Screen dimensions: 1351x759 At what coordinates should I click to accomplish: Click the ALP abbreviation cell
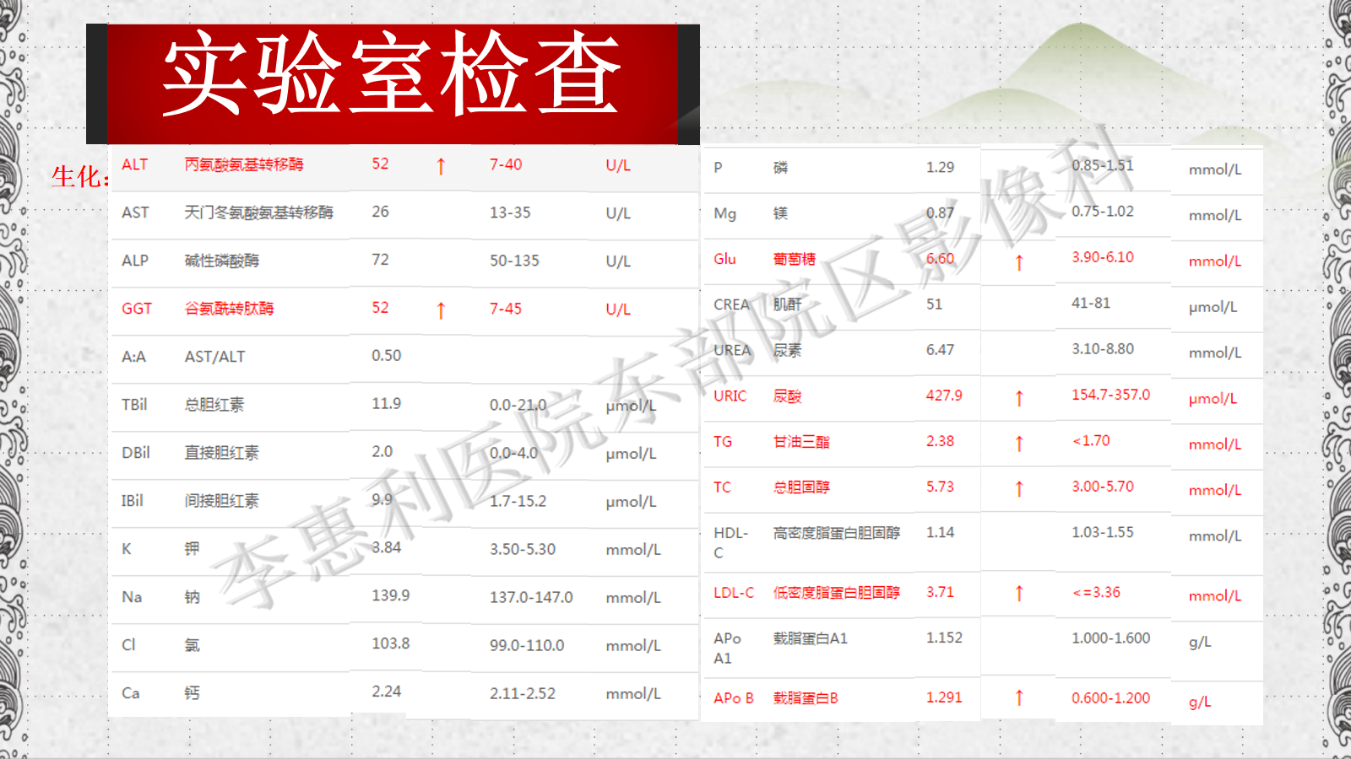tap(135, 261)
